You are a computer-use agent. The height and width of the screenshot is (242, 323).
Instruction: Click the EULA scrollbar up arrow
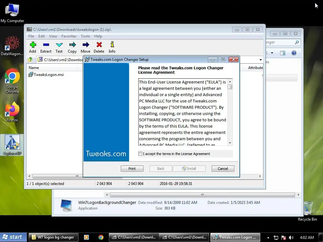(x=230, y=82)
